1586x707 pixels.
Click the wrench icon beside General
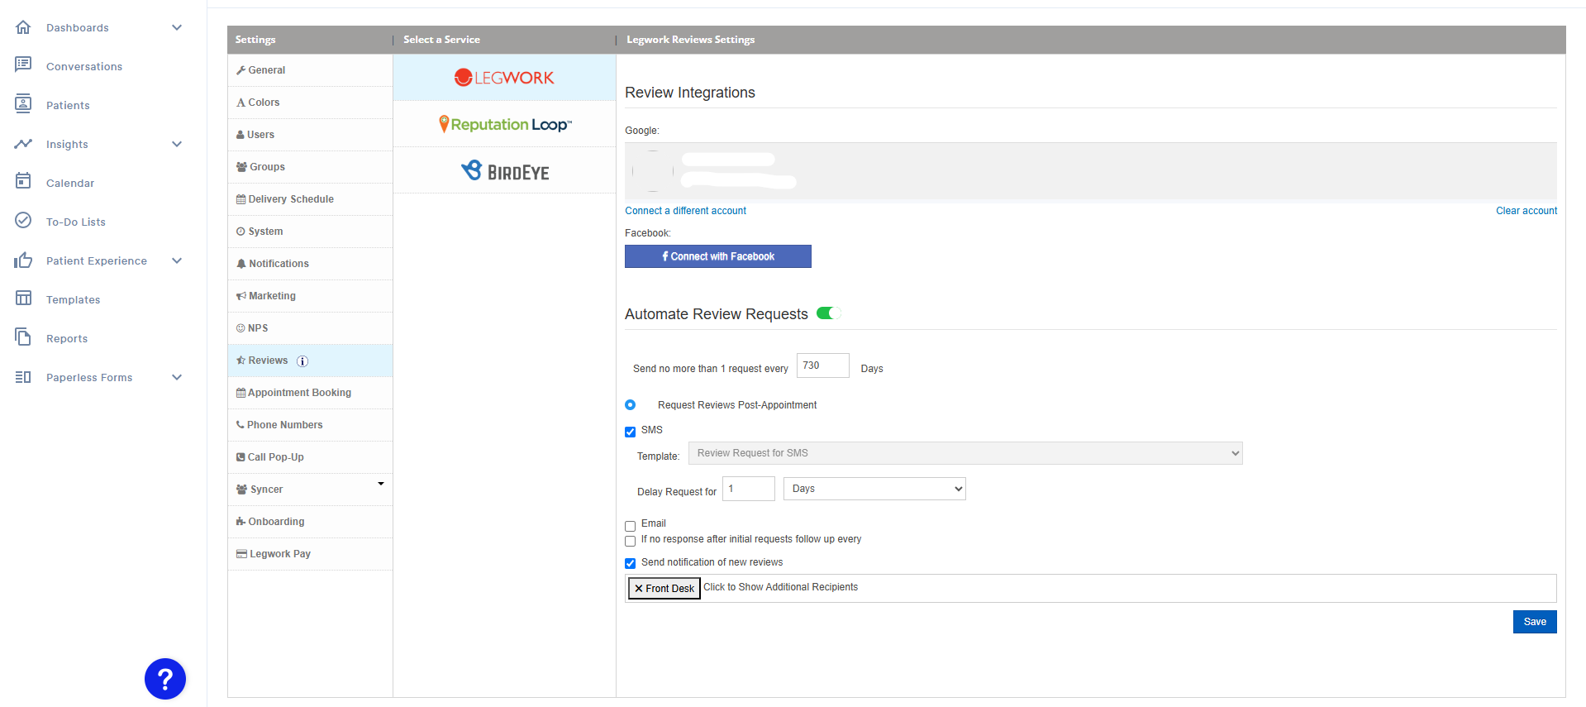click(241, 70)
